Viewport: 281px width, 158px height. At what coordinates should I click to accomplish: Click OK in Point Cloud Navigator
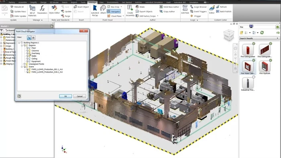click(65, 96)
